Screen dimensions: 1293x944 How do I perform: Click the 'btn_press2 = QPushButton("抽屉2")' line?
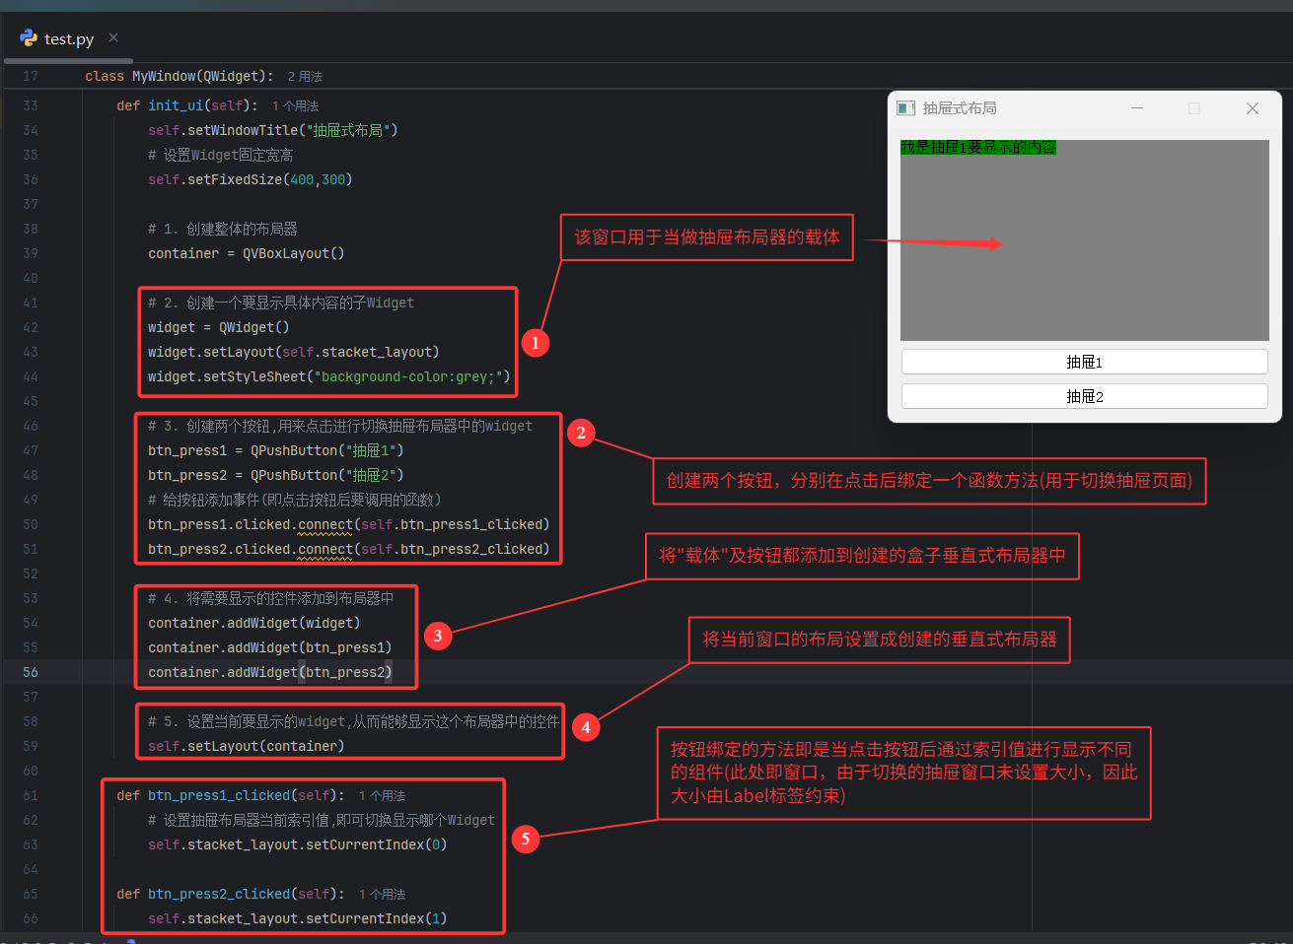click(x=276, y=475)
